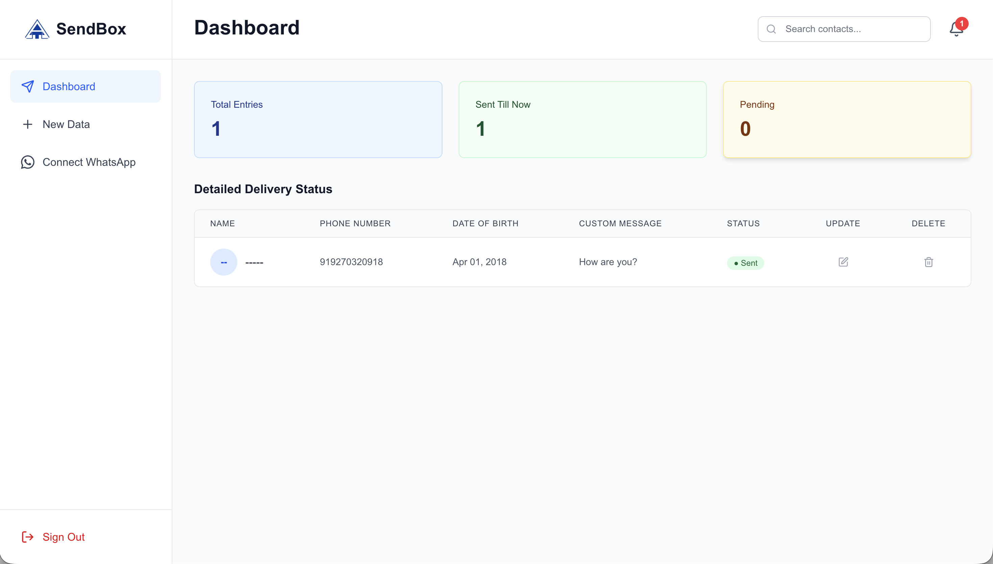This screenshot has width=993, height=564.
Task: Select the Pending card
Action: [x=847, y=119]
